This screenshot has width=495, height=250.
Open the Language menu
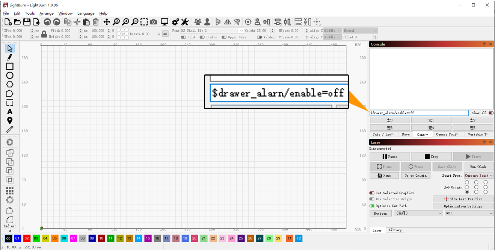pyautogui.click(x=86, y=14)
